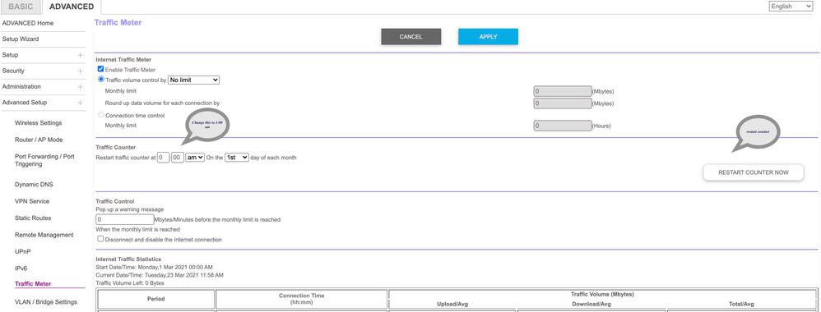Screen dimensions: 821x312
Task: Open UPnP settings
Action: [22, 251]
